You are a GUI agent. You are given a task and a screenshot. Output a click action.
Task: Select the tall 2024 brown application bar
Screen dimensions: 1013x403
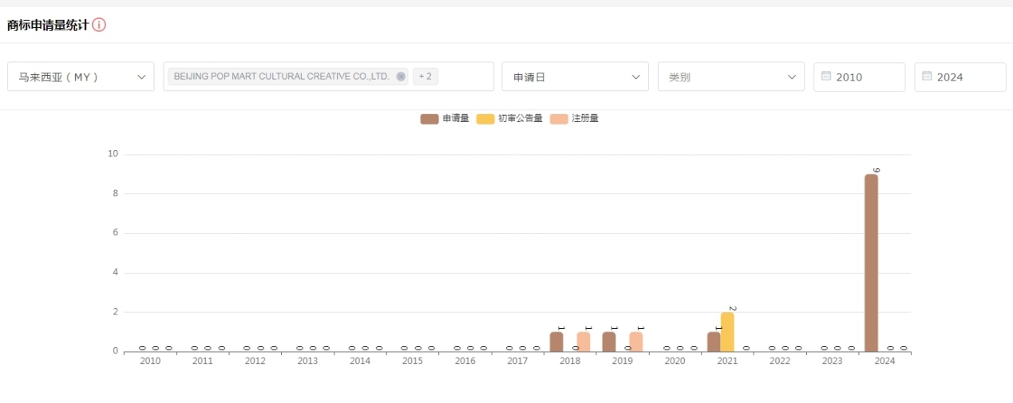871,263
